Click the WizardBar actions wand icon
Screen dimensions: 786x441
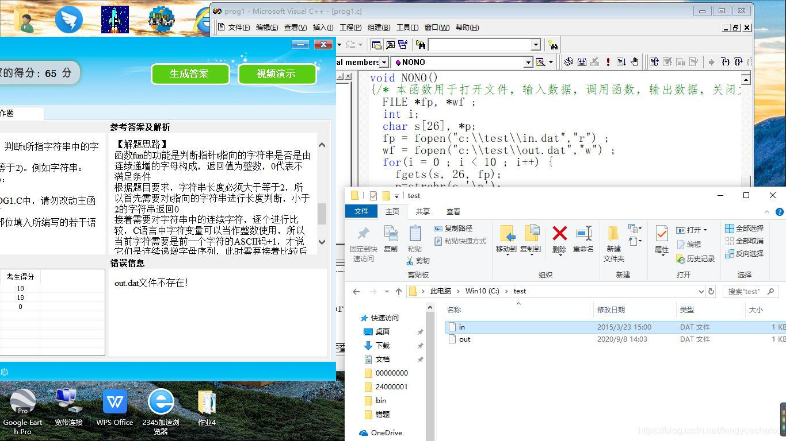(x=540, y=61)
